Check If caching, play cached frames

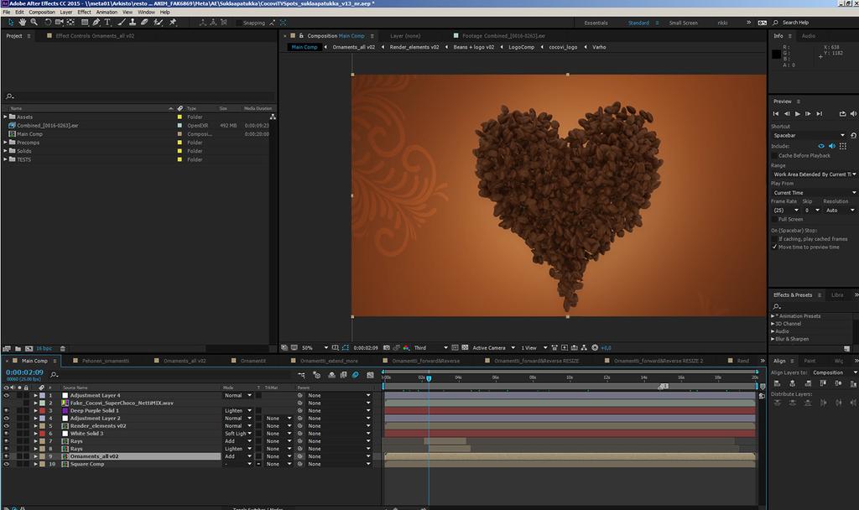pos(774,239)
